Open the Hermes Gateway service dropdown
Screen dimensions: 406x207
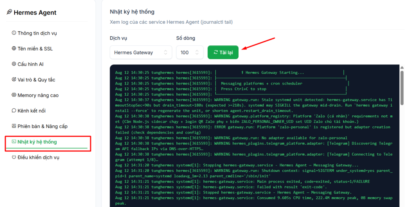(141, 53)
